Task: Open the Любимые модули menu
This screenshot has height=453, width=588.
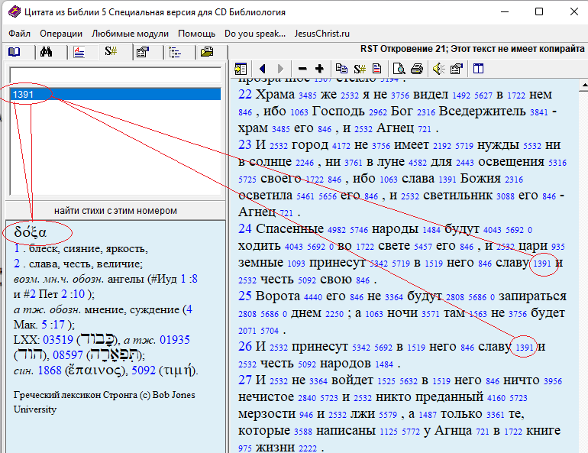Action: click(x=130, y=34)
